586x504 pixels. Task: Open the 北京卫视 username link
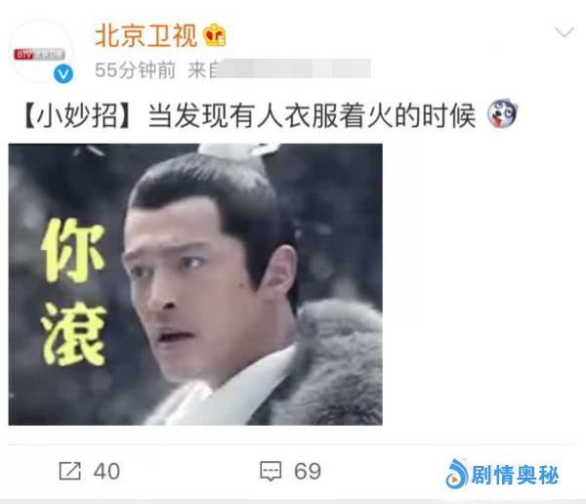click(146, 36)
